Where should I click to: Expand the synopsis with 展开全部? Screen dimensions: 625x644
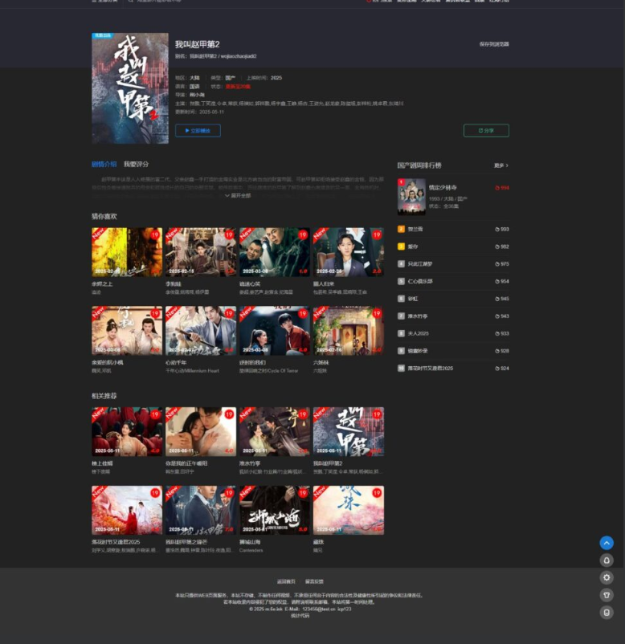[x=238, y=195]
